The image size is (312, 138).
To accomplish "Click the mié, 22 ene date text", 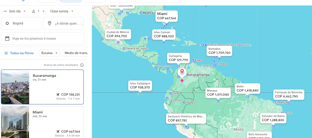I will (x=40, y=116).
